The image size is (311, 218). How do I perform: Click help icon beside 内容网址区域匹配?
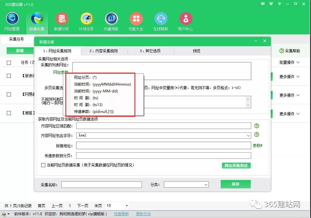point(257,126)
